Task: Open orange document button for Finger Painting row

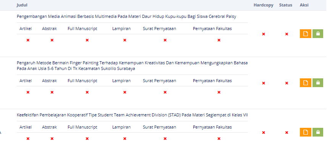Action: pyautogui.click(x=306, y=83)
